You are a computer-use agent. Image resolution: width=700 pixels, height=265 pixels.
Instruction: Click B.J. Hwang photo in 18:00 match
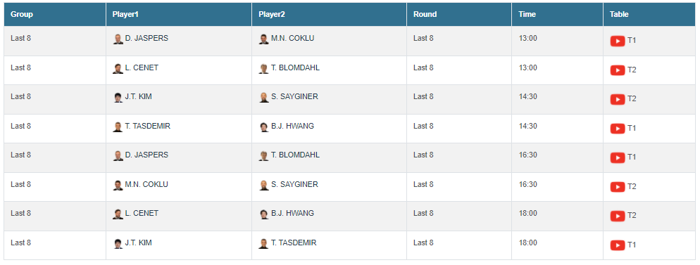click(264, 214)
